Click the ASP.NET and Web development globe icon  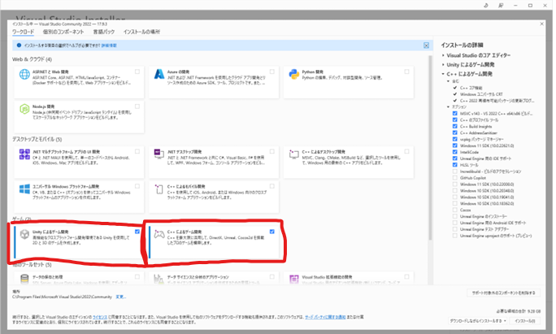[24, 74]
